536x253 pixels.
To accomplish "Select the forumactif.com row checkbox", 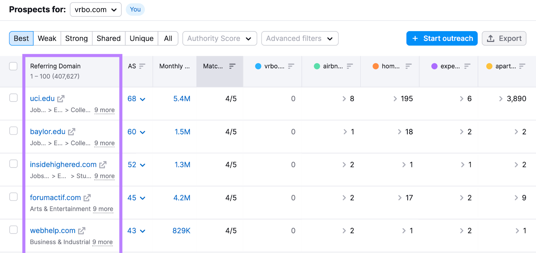I will 13,197.
